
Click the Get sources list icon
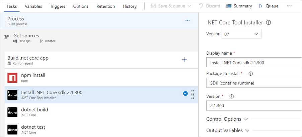point(7,37)
